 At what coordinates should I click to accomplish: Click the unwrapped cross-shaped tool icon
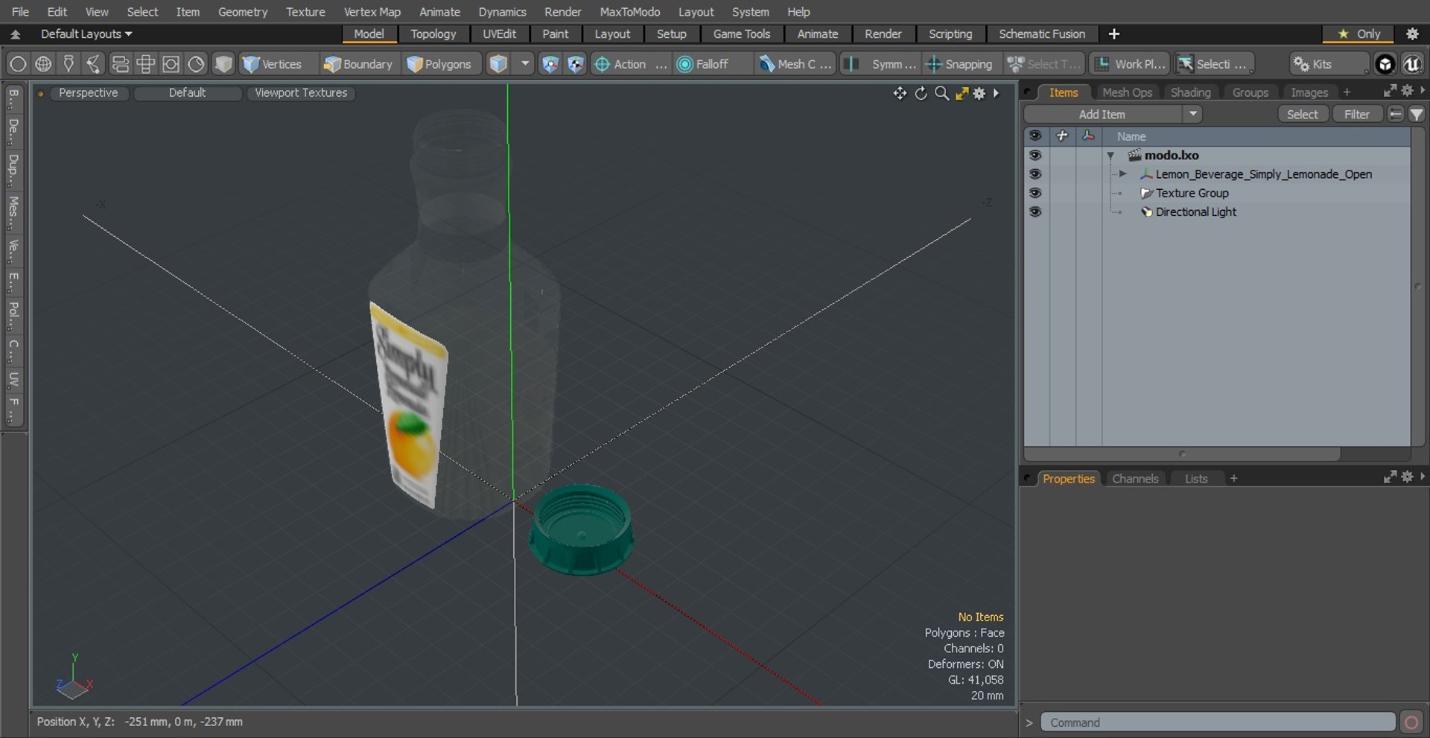click(145, 64)
